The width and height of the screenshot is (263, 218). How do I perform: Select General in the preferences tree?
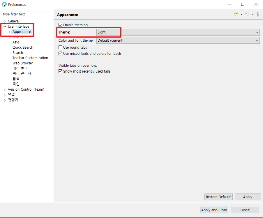(14, 21)
